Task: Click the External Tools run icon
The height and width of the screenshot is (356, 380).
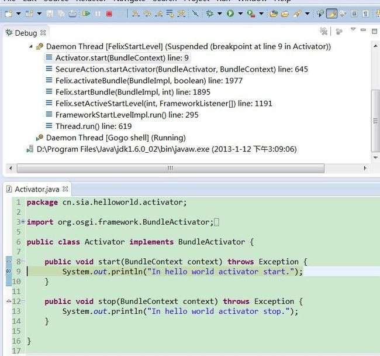Action: (251, 13)
